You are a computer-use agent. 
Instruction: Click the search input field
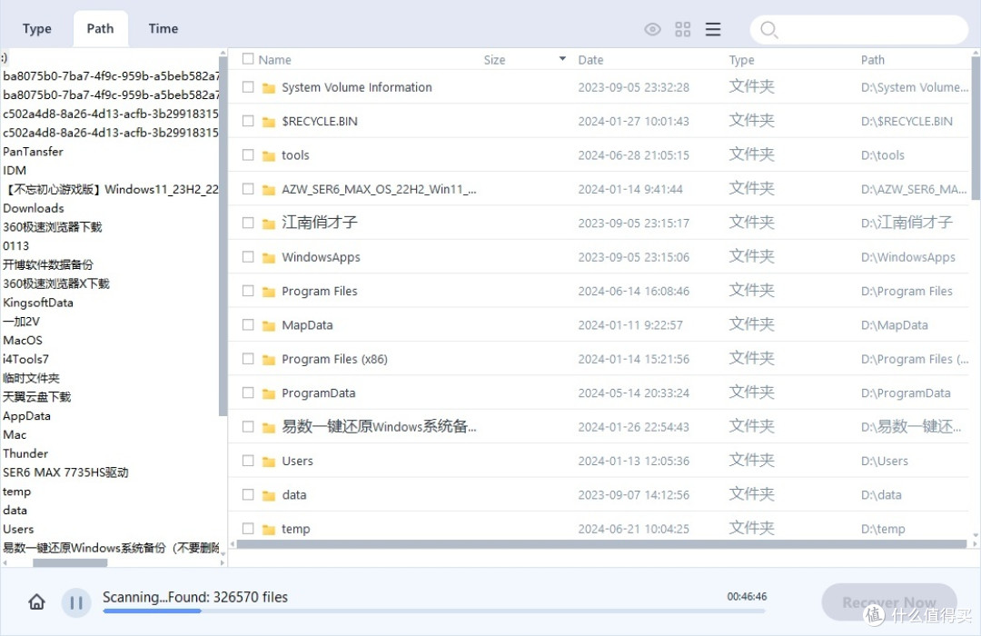point(859,29)
